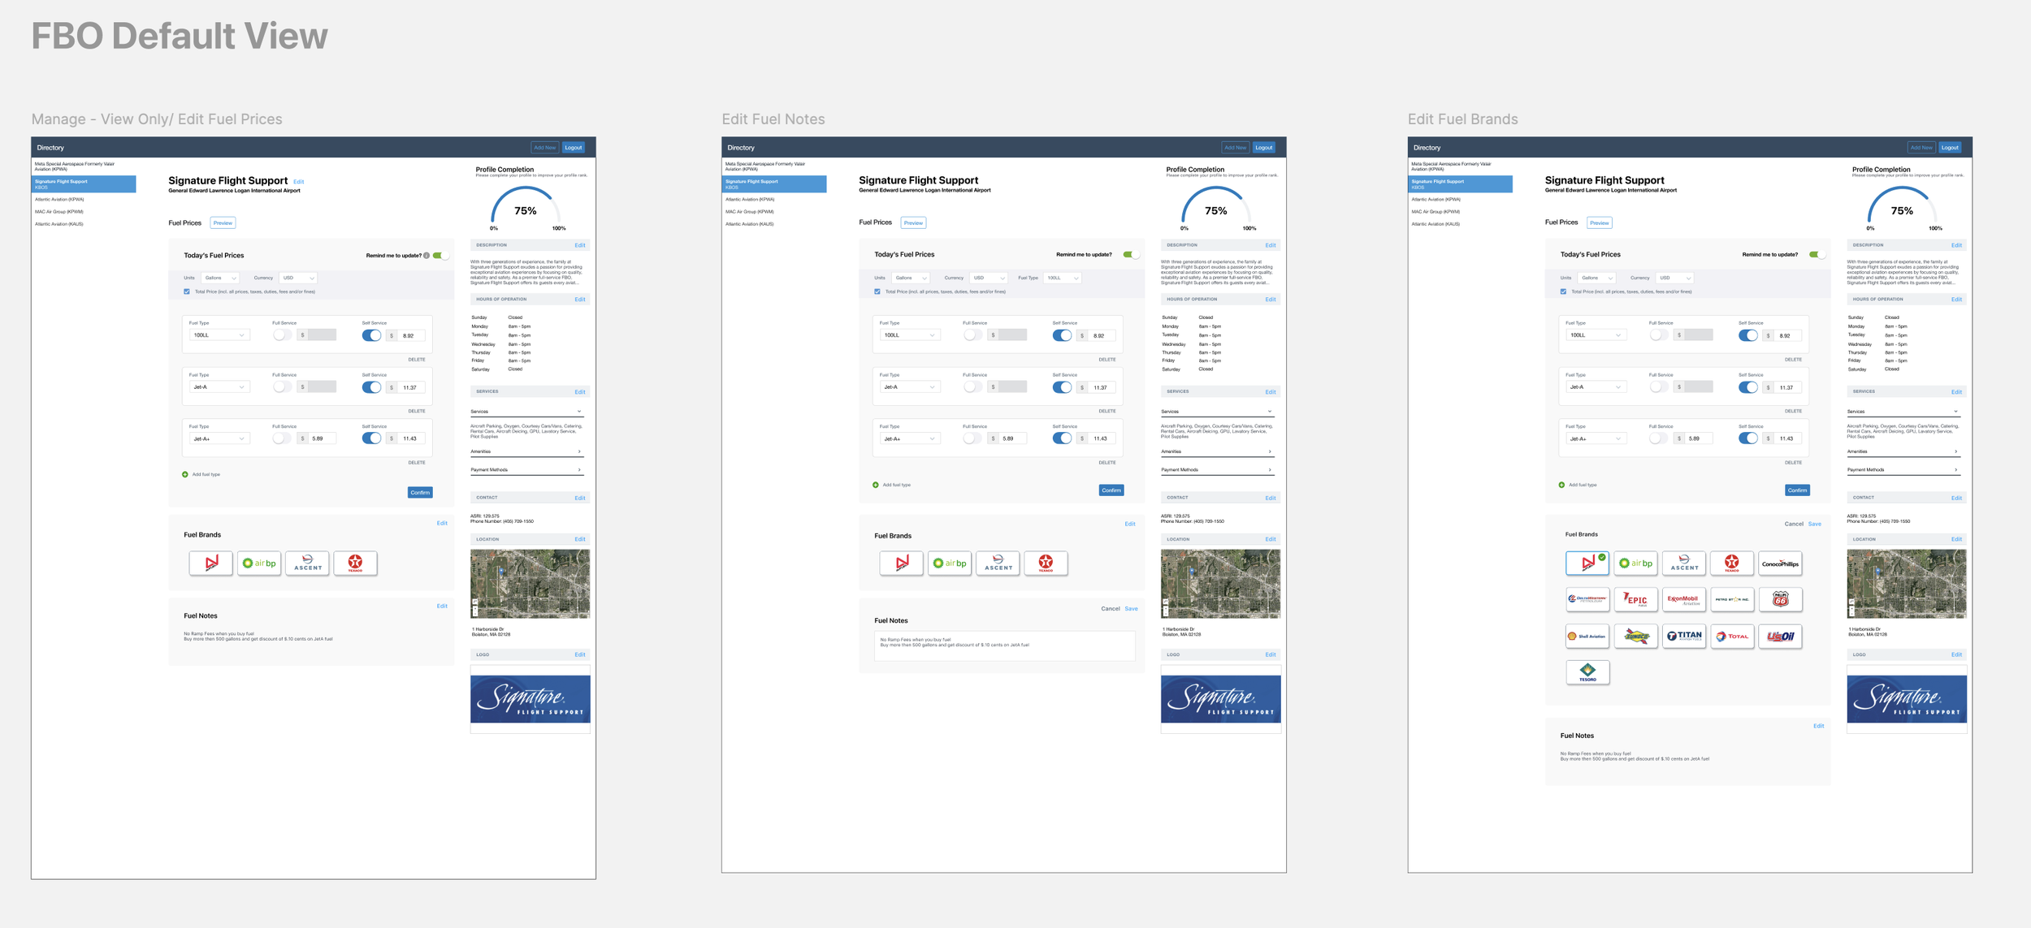The image size is (2031, 928).
Task: Select MAC Air Group (KPWM) in Edit Fuel Notes sidebar
Action: 749,212
